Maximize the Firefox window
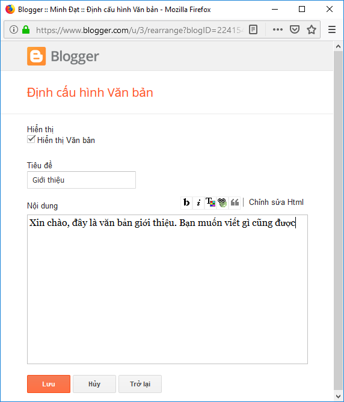 302,9
